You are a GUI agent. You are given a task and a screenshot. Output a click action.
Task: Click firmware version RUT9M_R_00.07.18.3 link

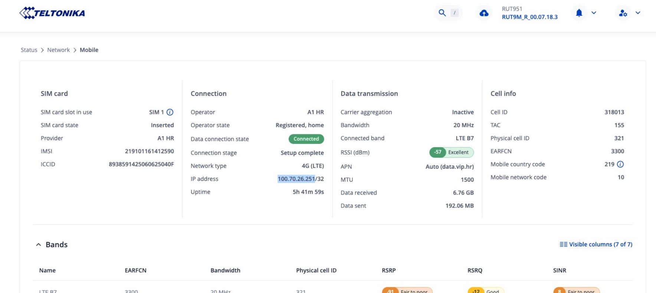(529, 17)
